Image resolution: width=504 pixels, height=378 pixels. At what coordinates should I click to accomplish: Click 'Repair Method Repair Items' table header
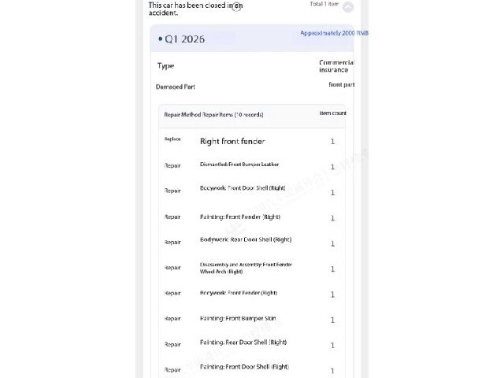pos(213,114)
